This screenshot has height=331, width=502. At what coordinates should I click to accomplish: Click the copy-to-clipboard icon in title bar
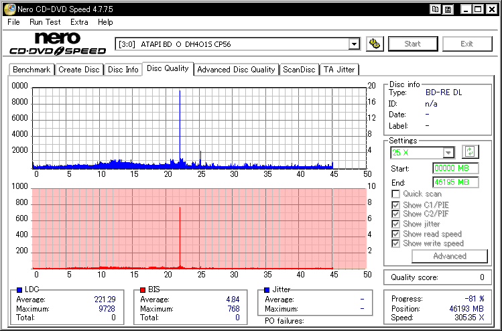pos(435,9)
